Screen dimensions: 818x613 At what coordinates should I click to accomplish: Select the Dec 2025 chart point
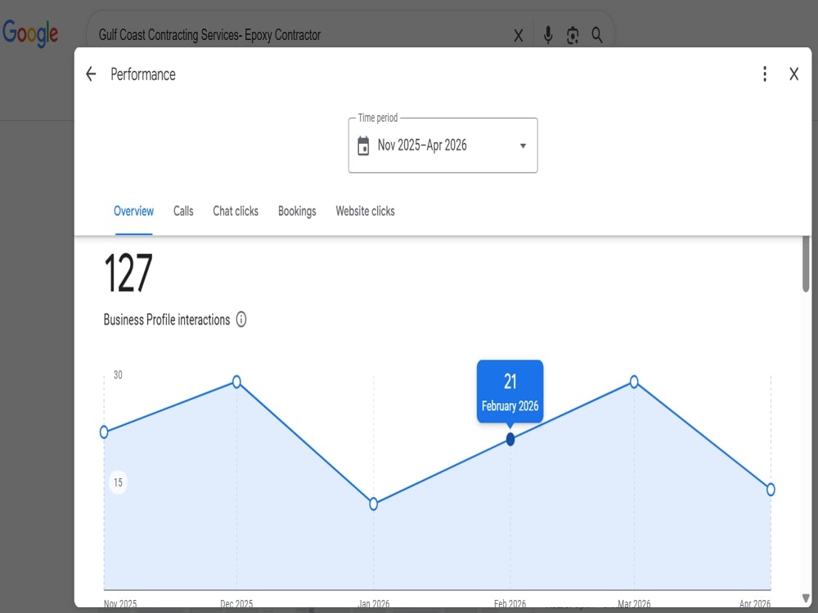236,382
